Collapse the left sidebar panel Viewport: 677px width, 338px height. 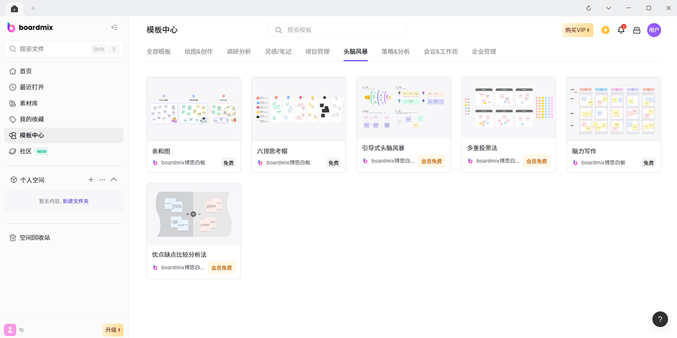coord(115,28)
